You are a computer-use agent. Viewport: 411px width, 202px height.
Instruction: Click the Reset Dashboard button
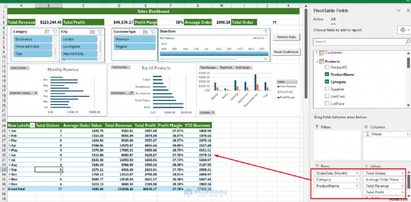(286, 52)
